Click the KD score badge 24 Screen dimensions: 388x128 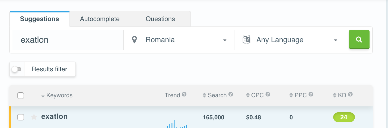[x=344, y=117]
